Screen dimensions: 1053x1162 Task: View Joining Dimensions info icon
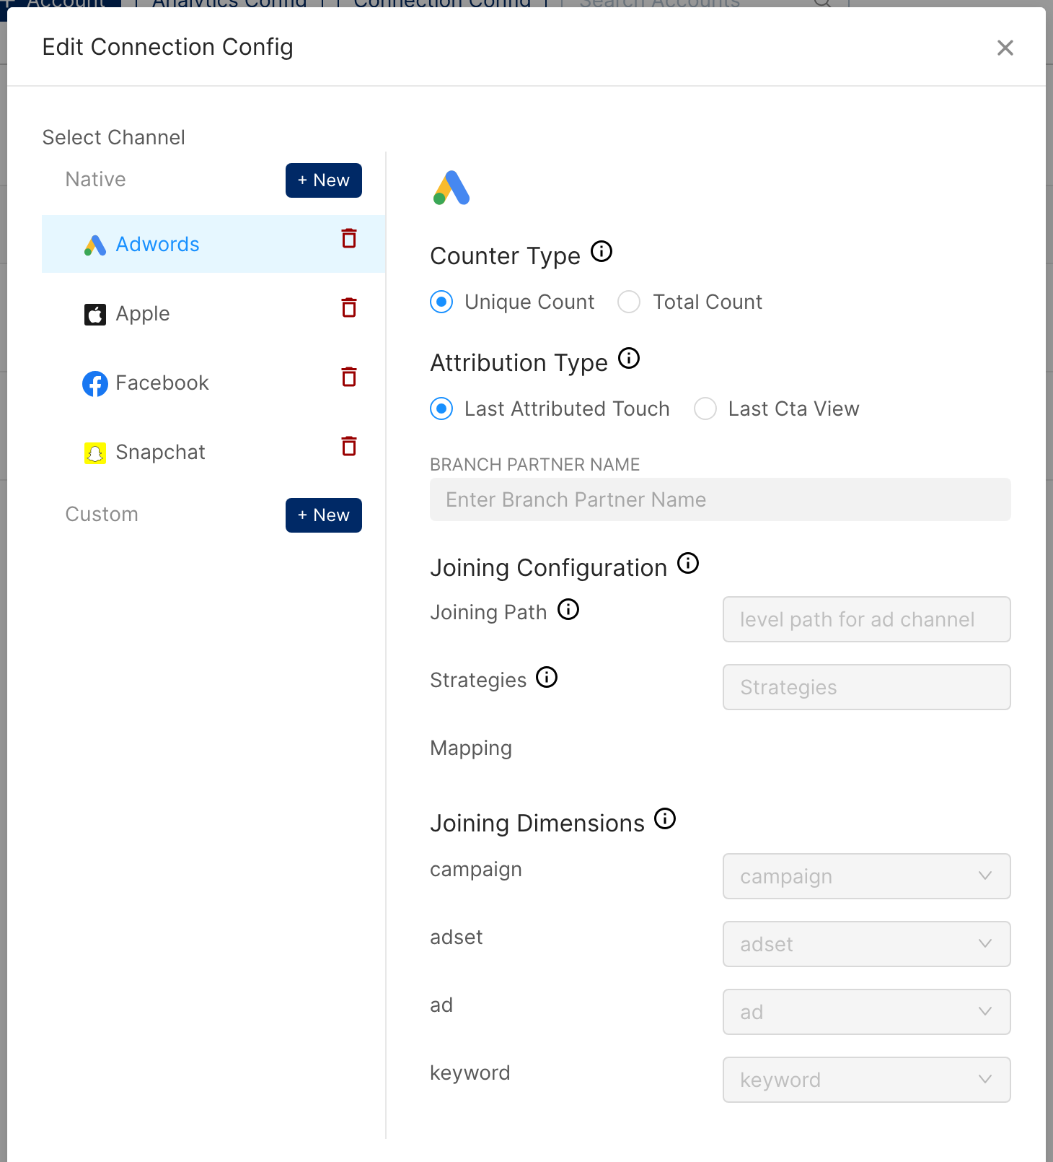pyautogui.click(x=665, y=818)
